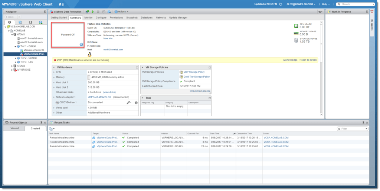This screenshot has width=380, height=191.
Task: Pin the Recent Tasks panel
Action: (363, 123)
